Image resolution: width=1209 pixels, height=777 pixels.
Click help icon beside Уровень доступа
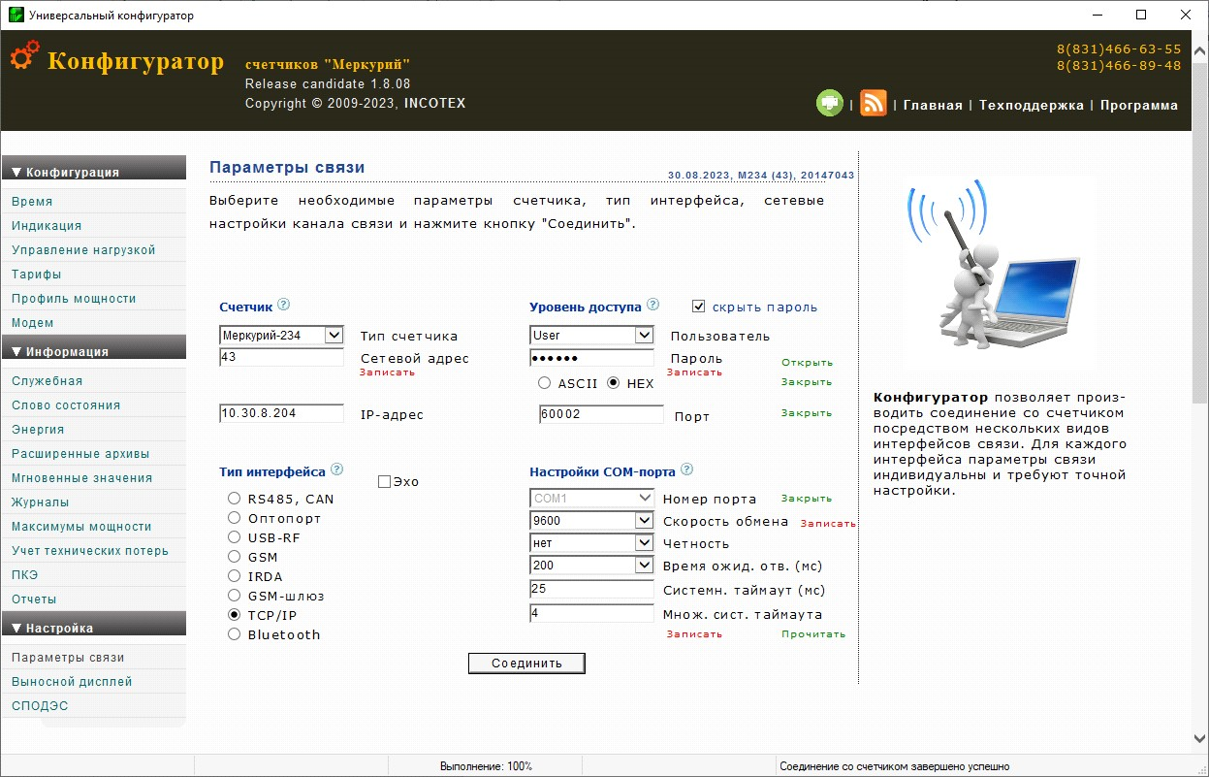pyautogui.click(x=652, y=305)
